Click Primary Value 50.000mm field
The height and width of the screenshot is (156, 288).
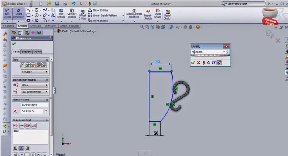(32, 111)
